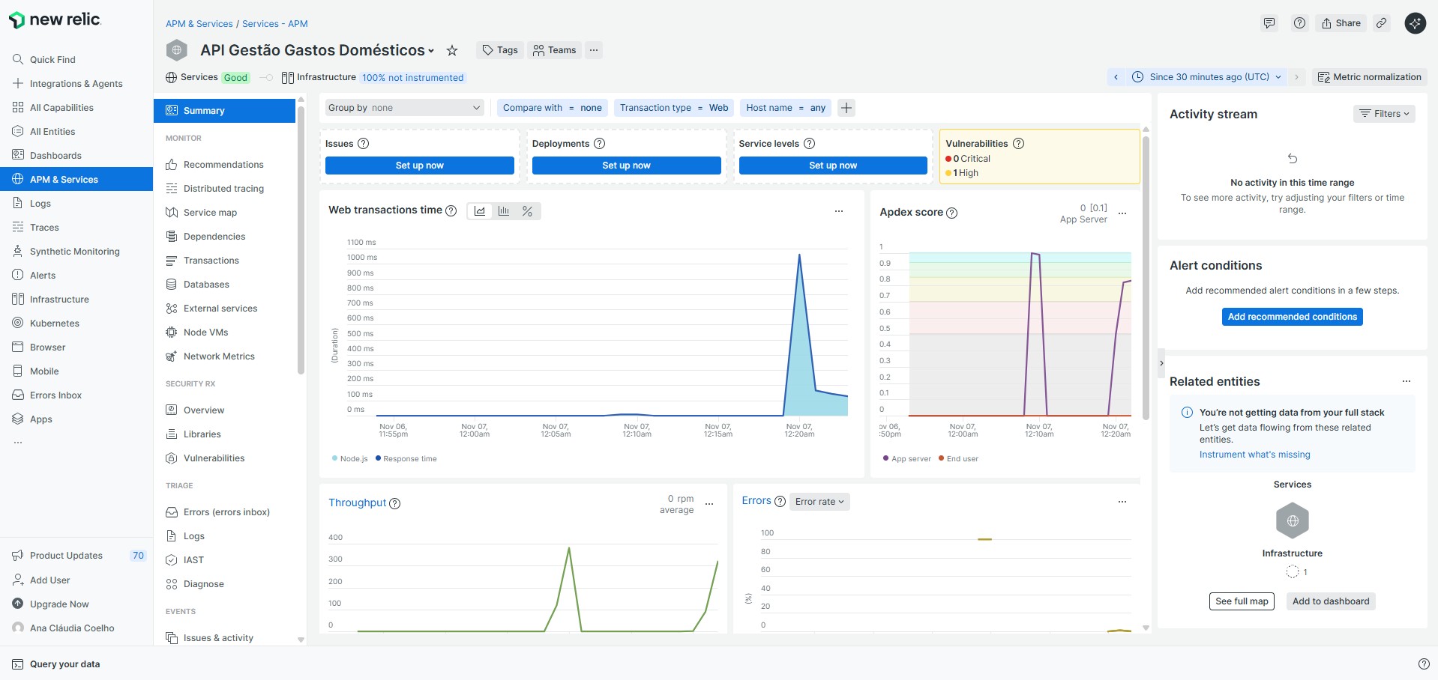Click See full map button
The width and height of the screenshot is (1438, 680).
tap(1242, 601)
